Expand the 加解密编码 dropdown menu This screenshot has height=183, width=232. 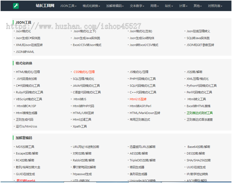[115, 6]
